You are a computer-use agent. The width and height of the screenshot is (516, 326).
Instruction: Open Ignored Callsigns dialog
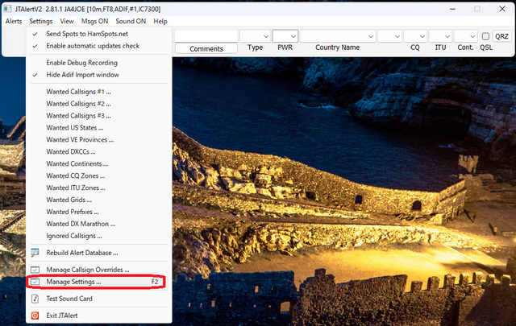(x=98, y=236)
